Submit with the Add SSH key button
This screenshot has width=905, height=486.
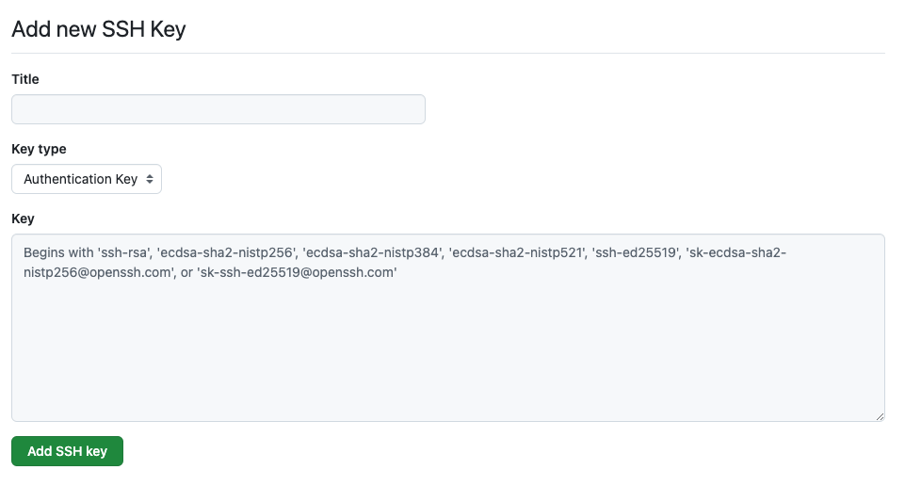[67, 451]
